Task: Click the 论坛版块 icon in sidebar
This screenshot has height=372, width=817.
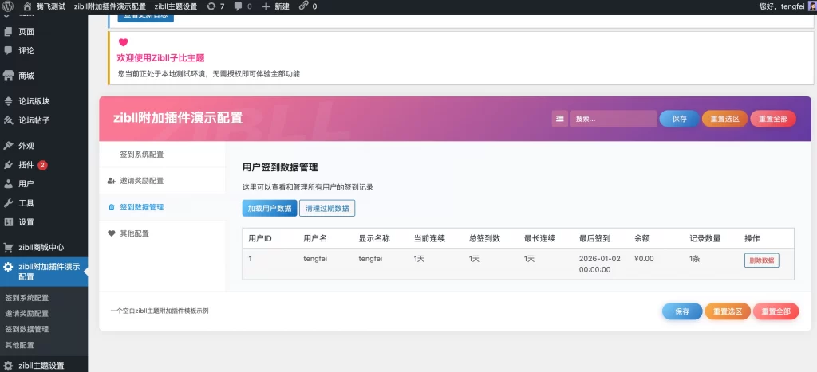Action: 8,101
